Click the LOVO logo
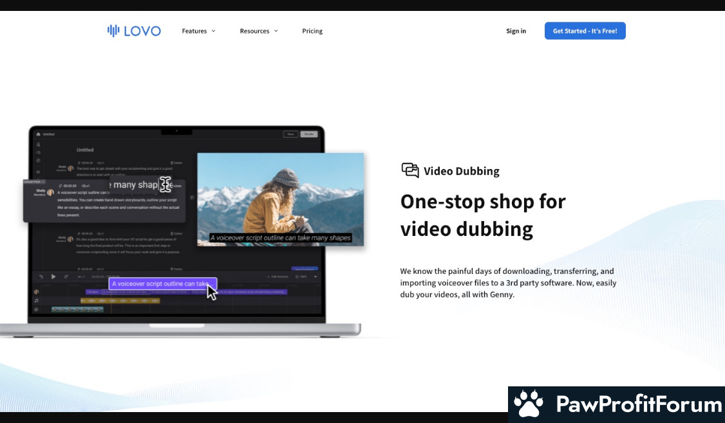Screen dimensions: 725x423 [134, 31]
